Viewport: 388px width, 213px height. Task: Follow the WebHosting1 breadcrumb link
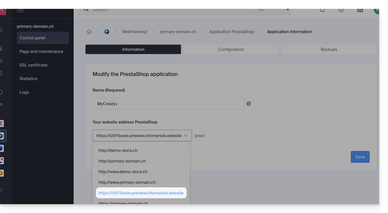pos(135,32)
